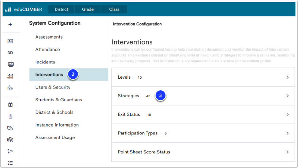Open the chart graph sidebar icon
The image size is (298, 168).
tap(10, 76)
